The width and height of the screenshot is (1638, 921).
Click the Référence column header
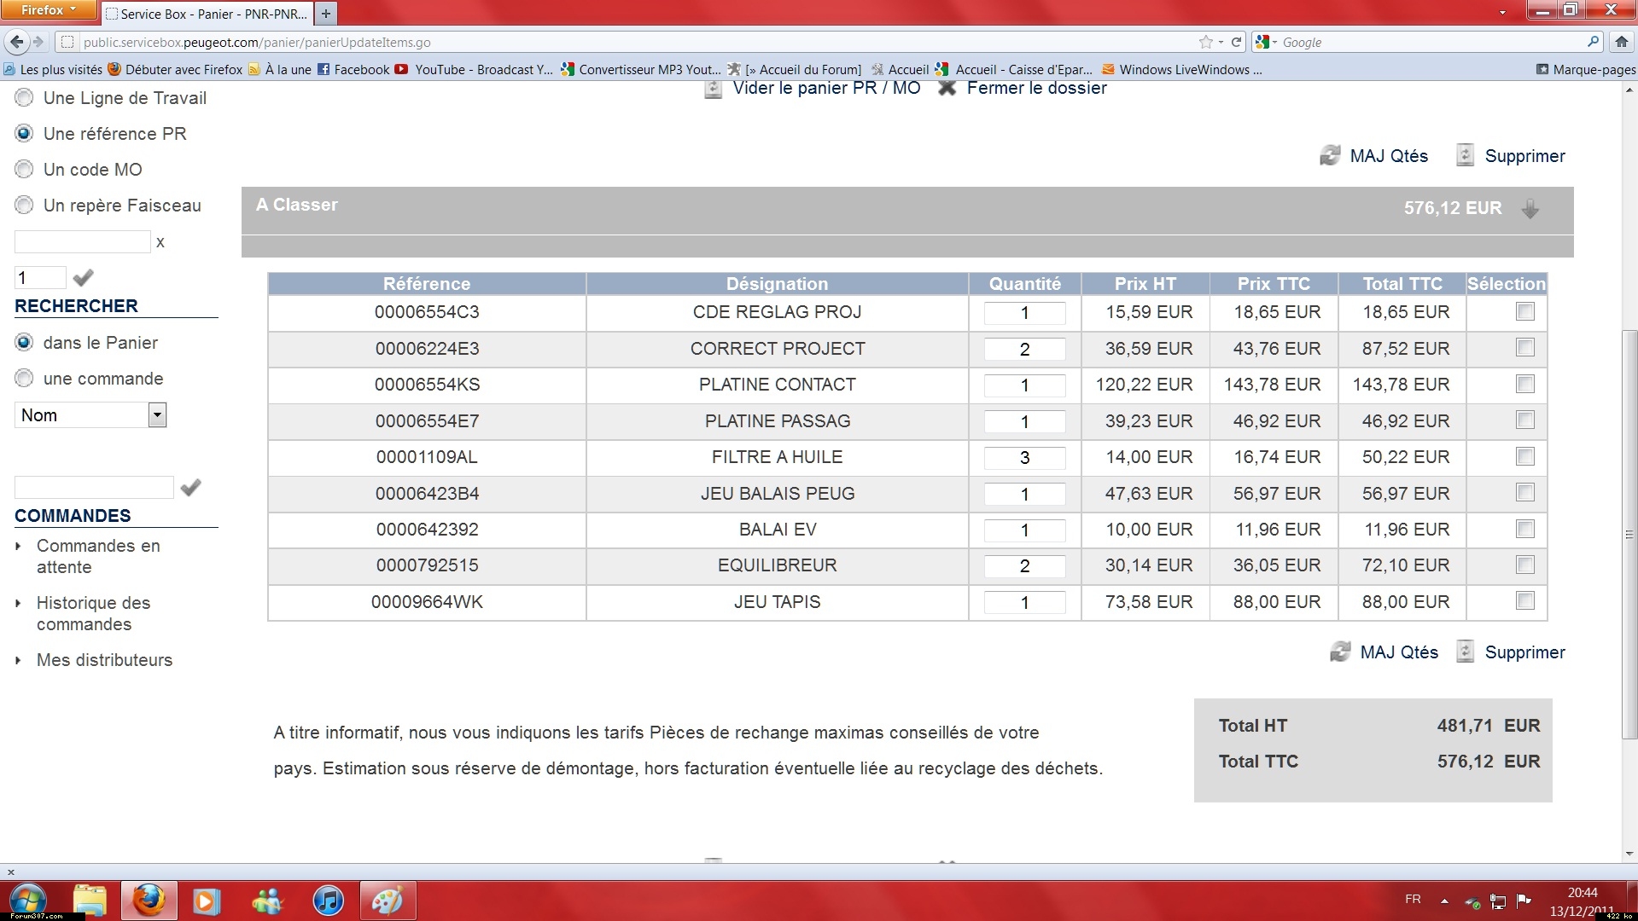[427, 284]
